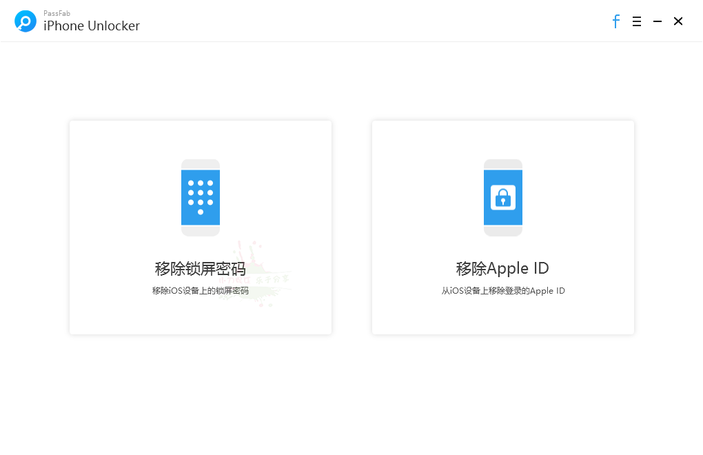Open the Facebook page icon
The image size is (703, 455).
point(615,21)
